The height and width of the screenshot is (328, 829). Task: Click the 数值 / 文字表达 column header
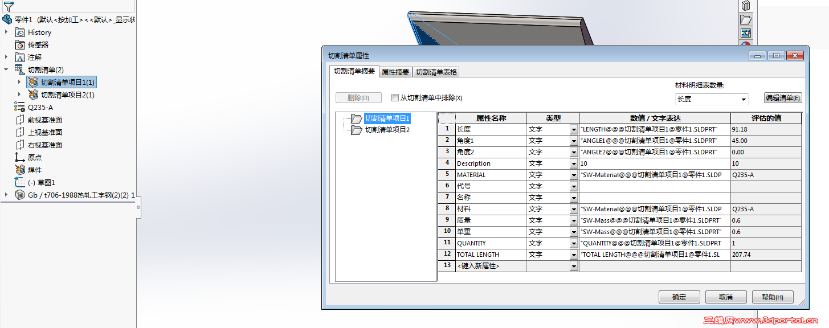[x=655, y=118]
